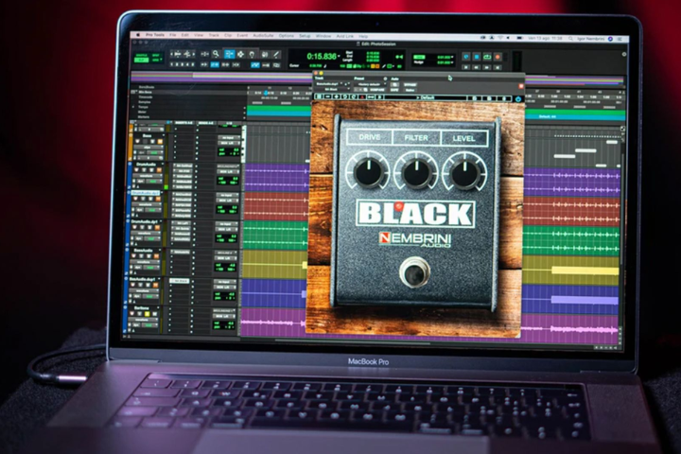The height and width of the screenshot is (454, 681).
Task: Click the Native button in plugin window
Action: pos(410,90)
